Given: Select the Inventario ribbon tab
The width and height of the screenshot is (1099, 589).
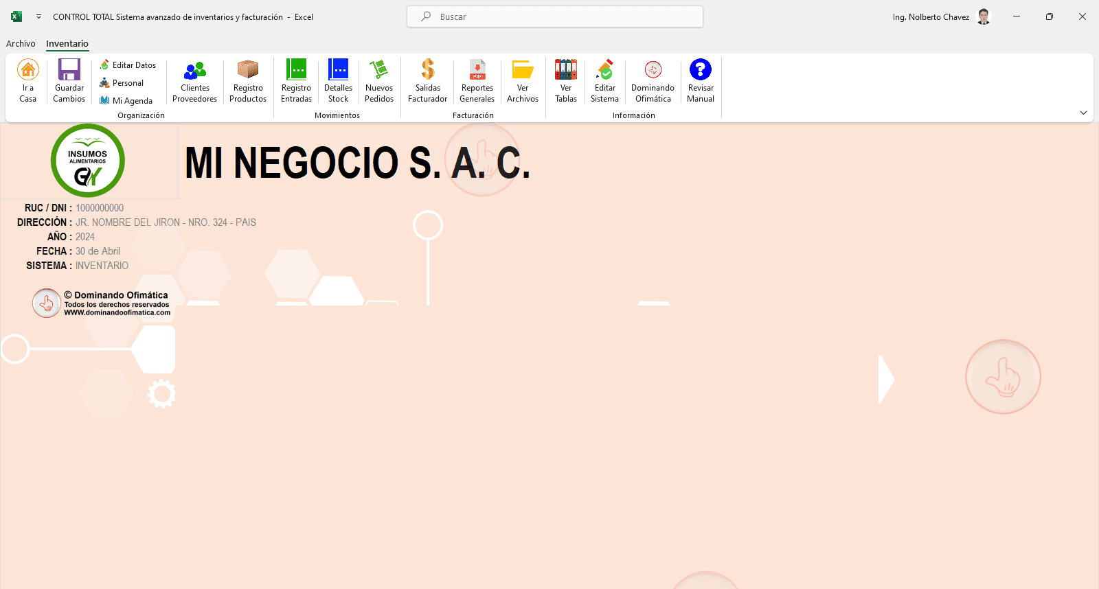Looking at the screenshot, I should (67, 44).
